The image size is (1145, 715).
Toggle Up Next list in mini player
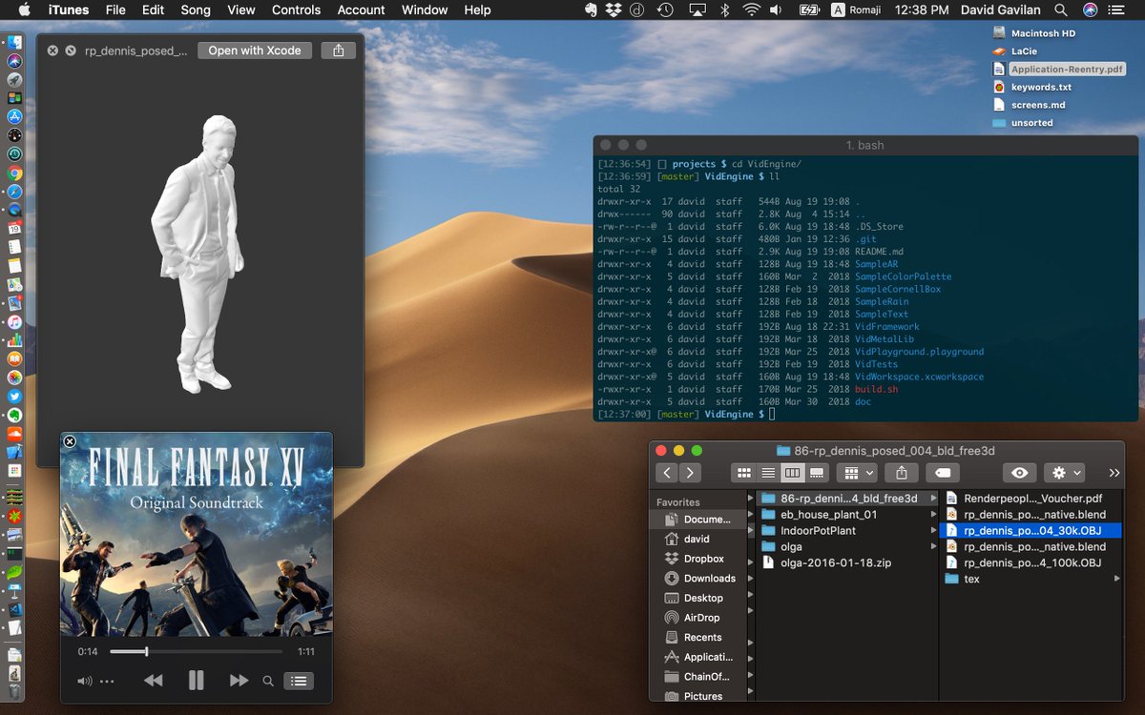click(299, 682)
